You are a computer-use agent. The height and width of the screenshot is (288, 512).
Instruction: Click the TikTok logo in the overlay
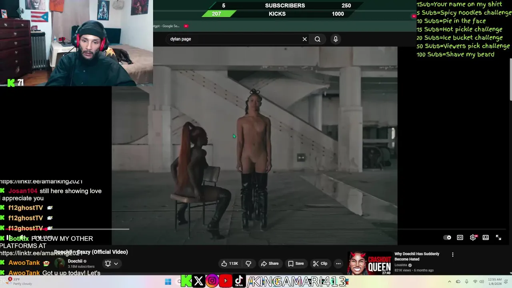point(239,281)
